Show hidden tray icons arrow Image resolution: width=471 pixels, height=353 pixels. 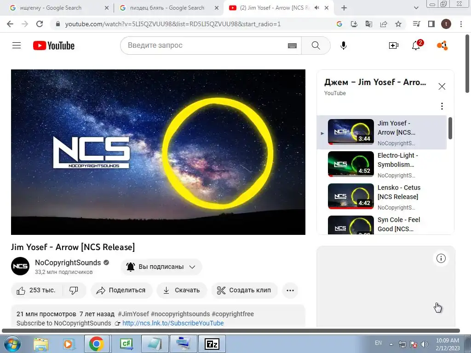tap(391, 344)
